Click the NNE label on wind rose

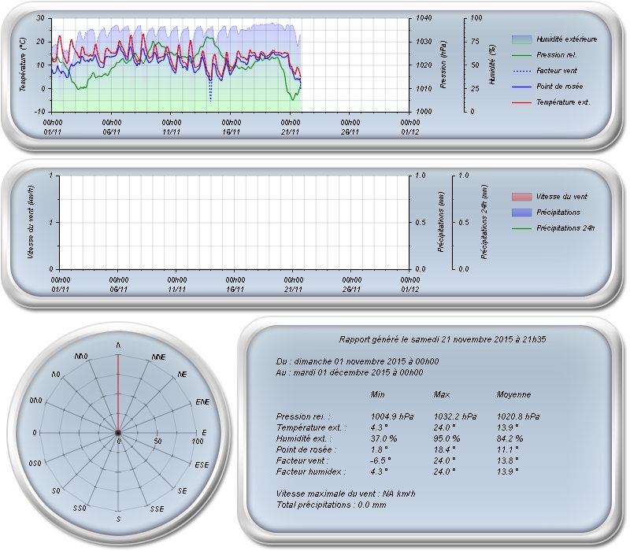(x=158, y=357)
